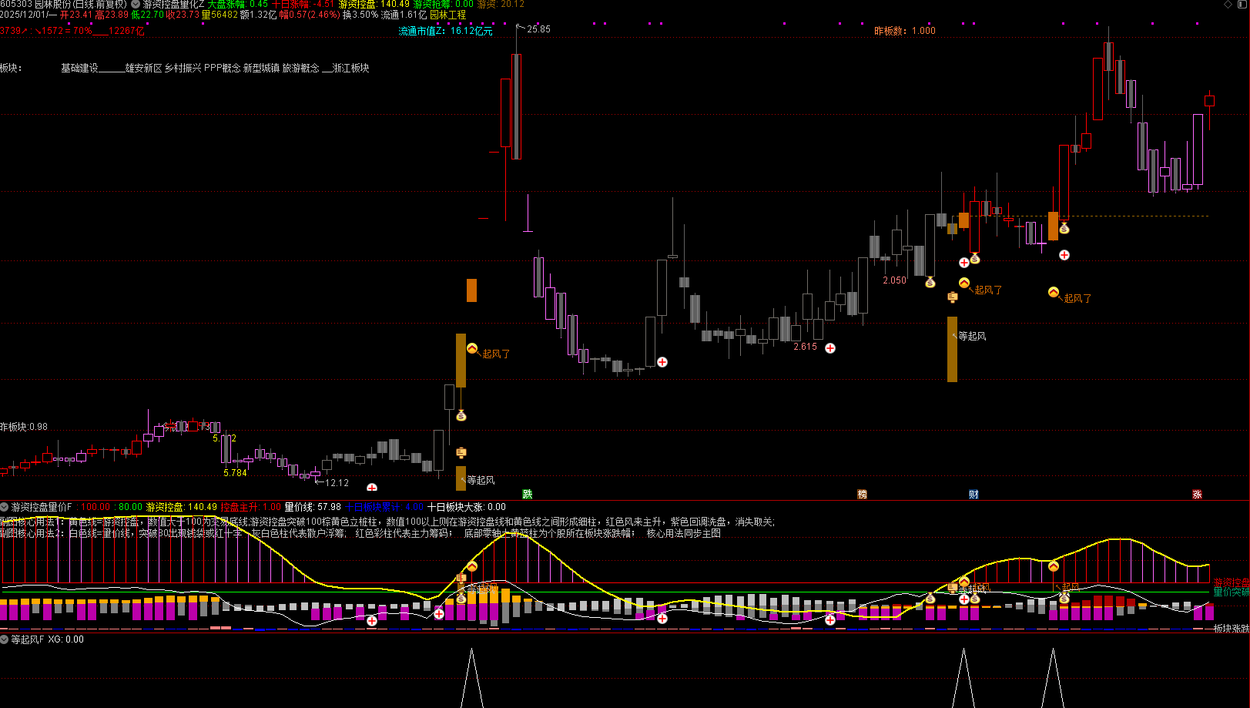Click the green 跌 marker on the timeline
Image resolution: width=1250 pixels, height=708 pixels.
coord(528,495)
